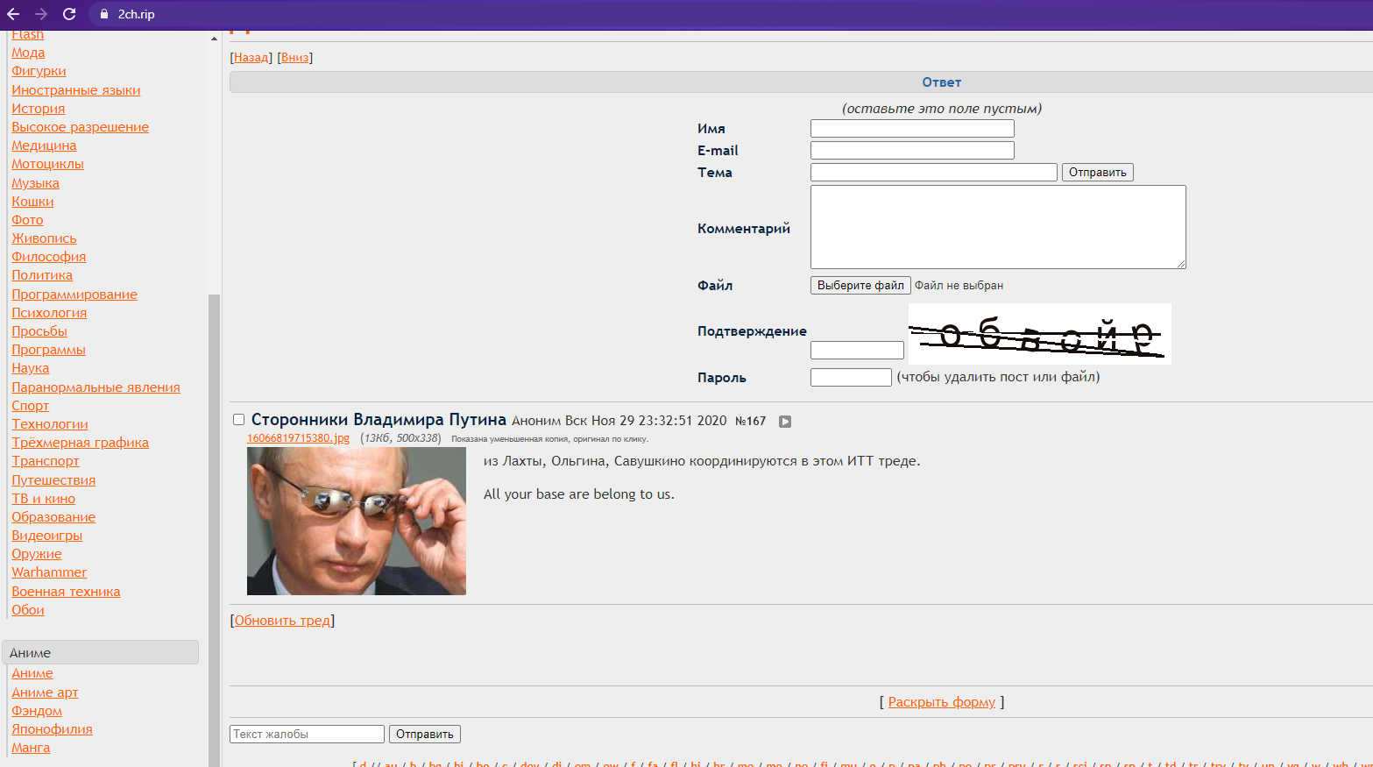1373x767 pixels.
Task: Click the browser back arrow icon
Action: point(13,14)
